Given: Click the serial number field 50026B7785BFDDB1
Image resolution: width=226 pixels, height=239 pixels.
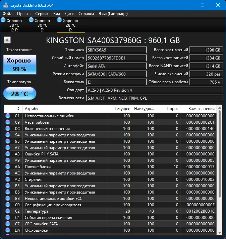Looking at the screenshot, I should coord(116,58).
